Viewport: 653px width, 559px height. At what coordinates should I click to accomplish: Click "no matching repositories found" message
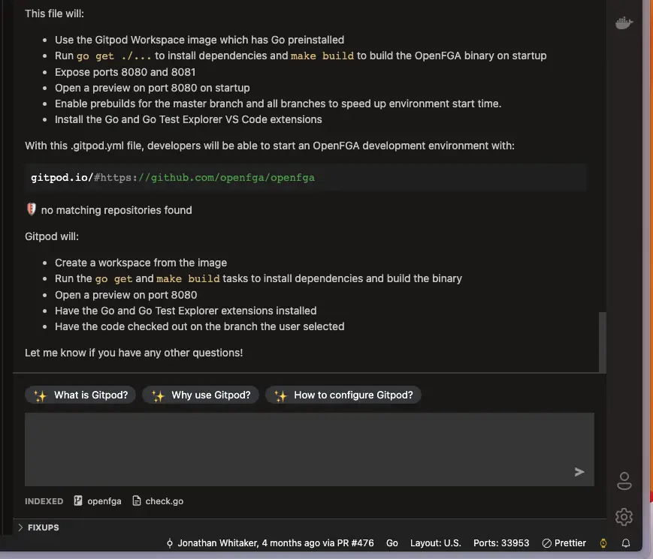click(116, 210)
